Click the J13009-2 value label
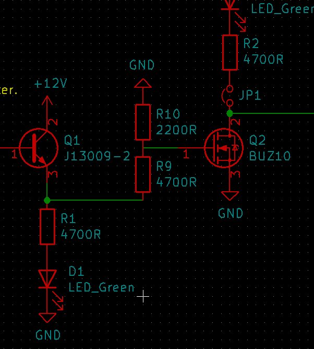314x349 pixels. point(96,156)
